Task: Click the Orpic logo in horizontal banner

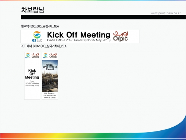Action: [x=121, y=36]
